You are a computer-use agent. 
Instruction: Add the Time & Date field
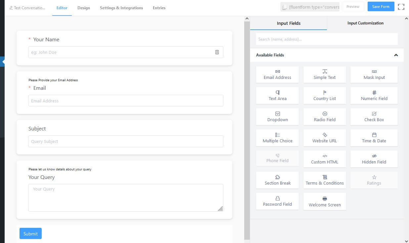tap(374, 138)
